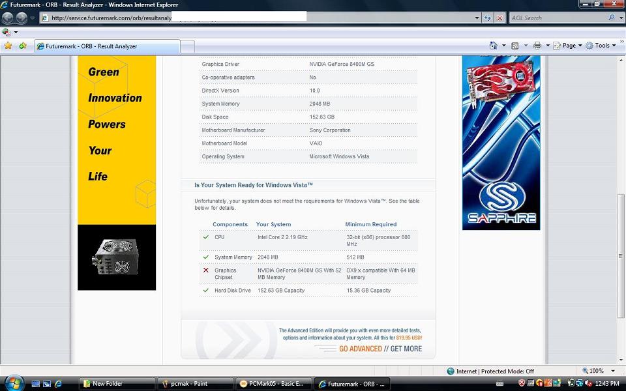
Task: Expand the Feeds dropdown arrow
Action: (x=526, y=46)
